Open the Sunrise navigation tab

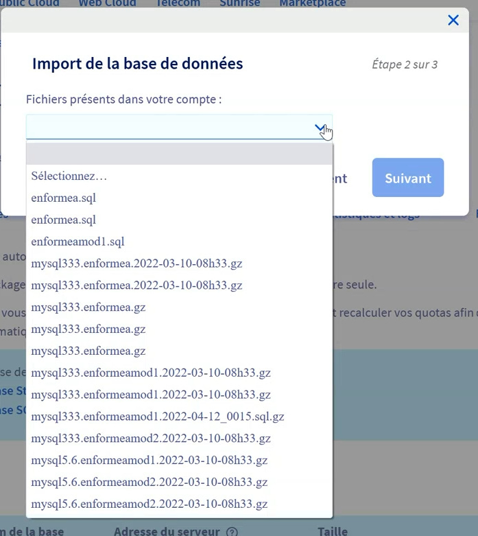pos(239,3)
